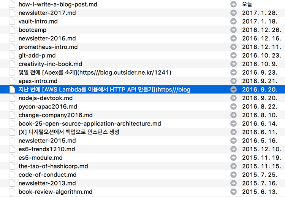285x197 pixels.
Task: Click the arrow icon for book-25-open-source-application-architecture.md
Action: click(233, 123)
